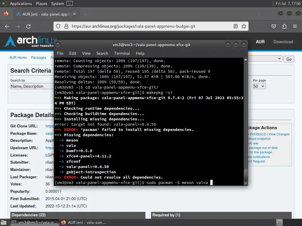The image size is (302, 226).
Task: Click the Required by (1) header
Action: pyautogui.click(x=221, y=215)
